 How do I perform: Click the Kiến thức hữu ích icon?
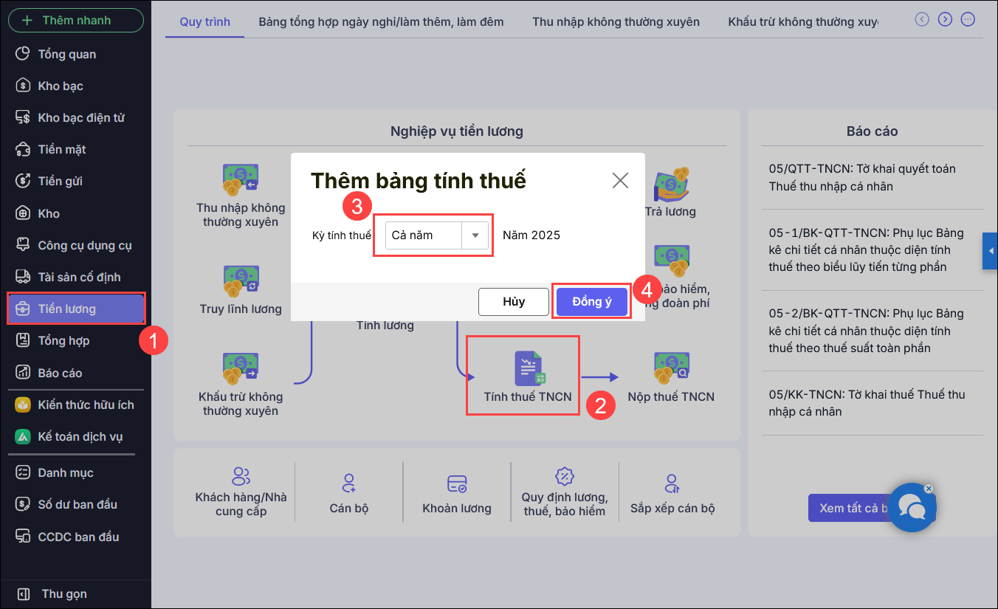click(x=24, y=405)
